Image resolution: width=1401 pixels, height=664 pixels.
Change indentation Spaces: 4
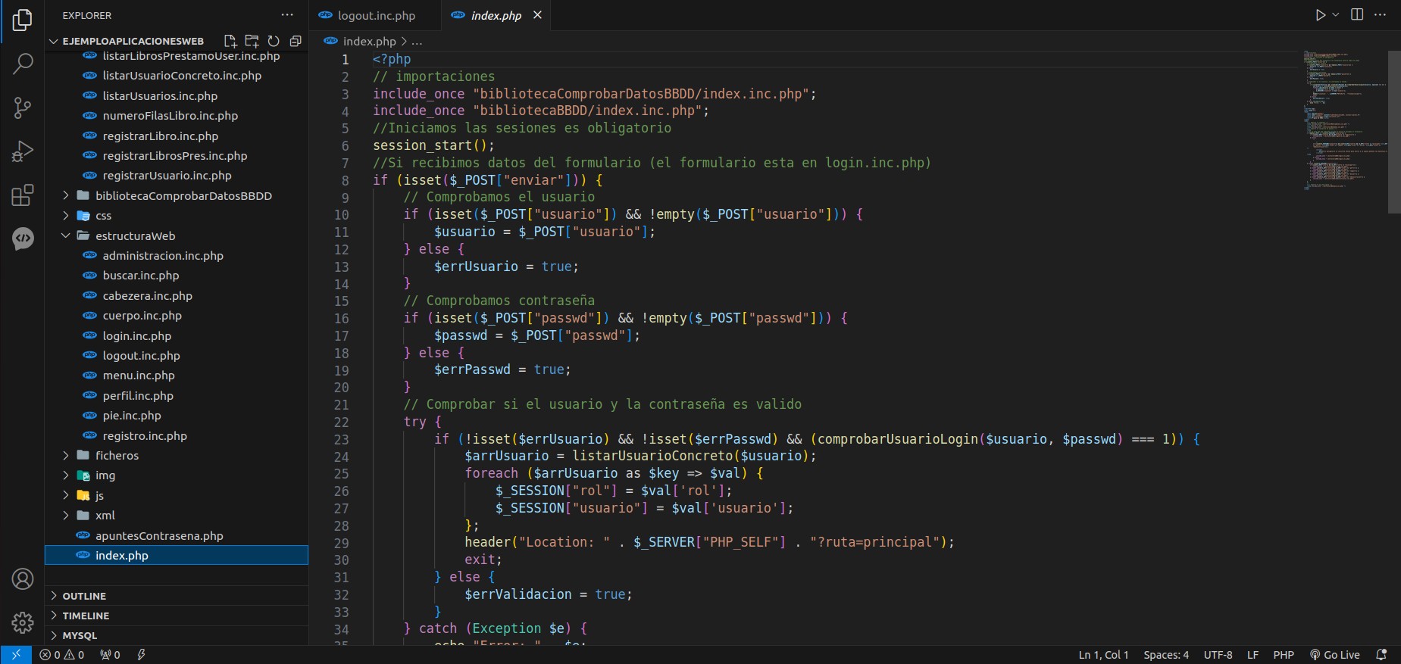(x=1166, y=655)
